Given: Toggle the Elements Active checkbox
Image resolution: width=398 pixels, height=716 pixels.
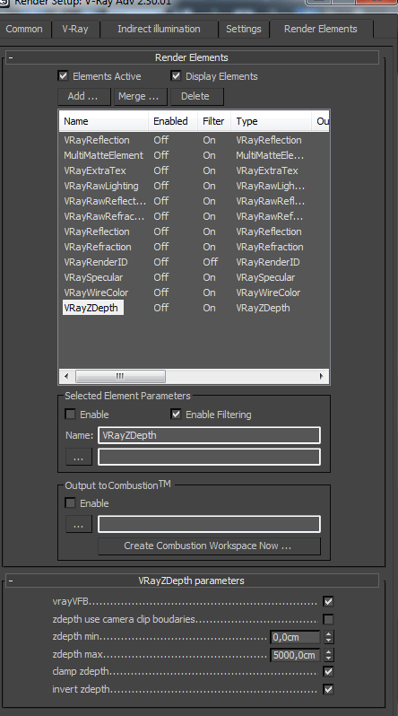Looking at the screenshot, I should tap(64, 75).
